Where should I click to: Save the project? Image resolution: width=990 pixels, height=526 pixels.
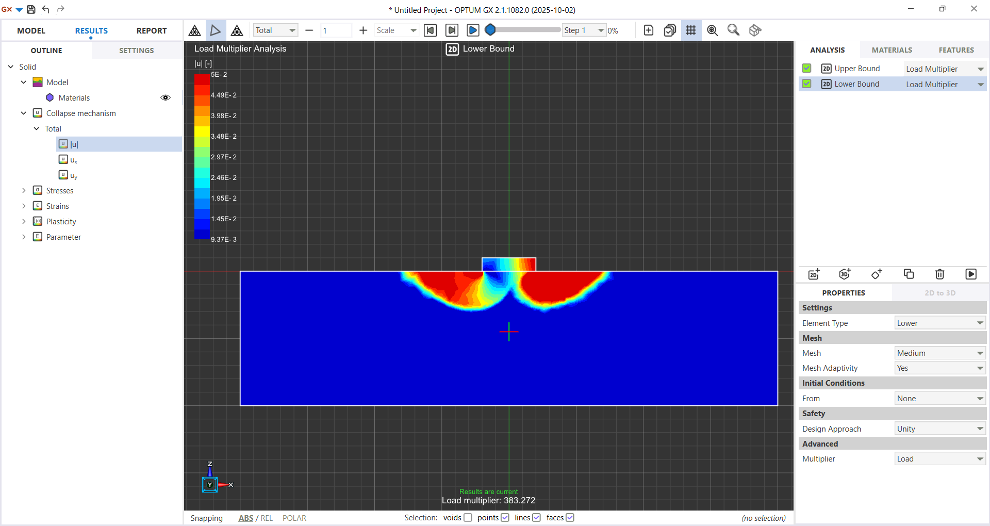click(x=31, y=9)
